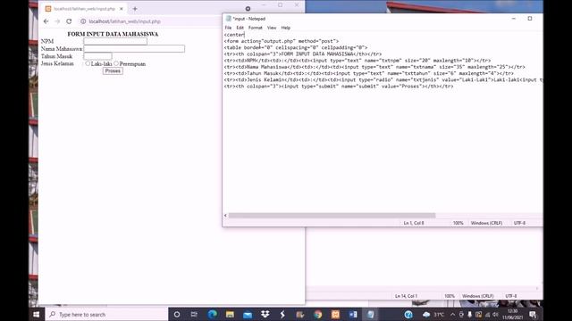The image size is (572, 321).
Task: Click the Notepad document icon in title bar
Action: pyautogui.click(x=229, y=19)
